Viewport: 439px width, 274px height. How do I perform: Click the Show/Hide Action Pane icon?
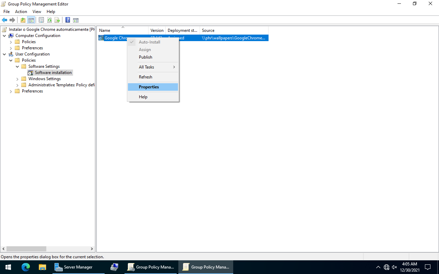(x=76, y=20)
